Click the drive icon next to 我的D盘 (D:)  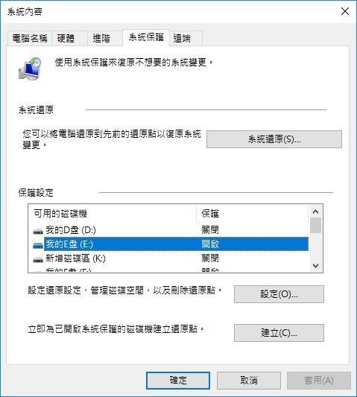click(38, 231)
